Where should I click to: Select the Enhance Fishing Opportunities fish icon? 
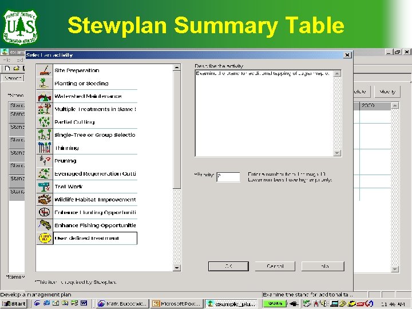[45, 225]
